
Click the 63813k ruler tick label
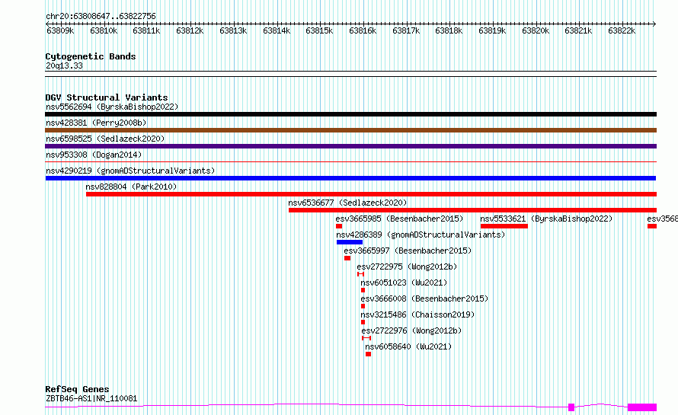(233, 30)
